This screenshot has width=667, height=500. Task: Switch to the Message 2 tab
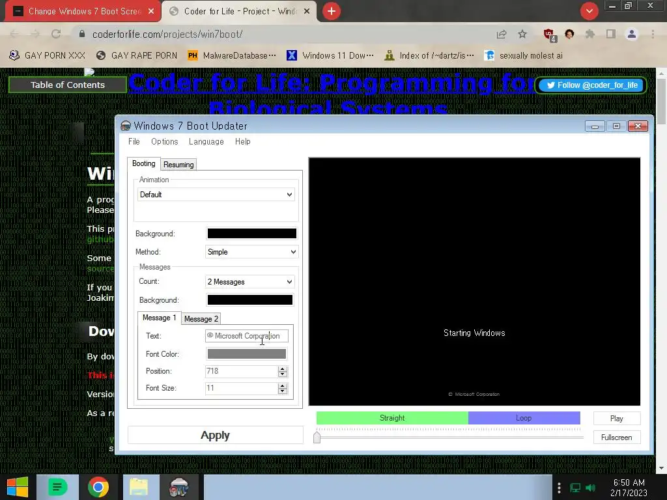pyautogui.click(x=201, y=319)
